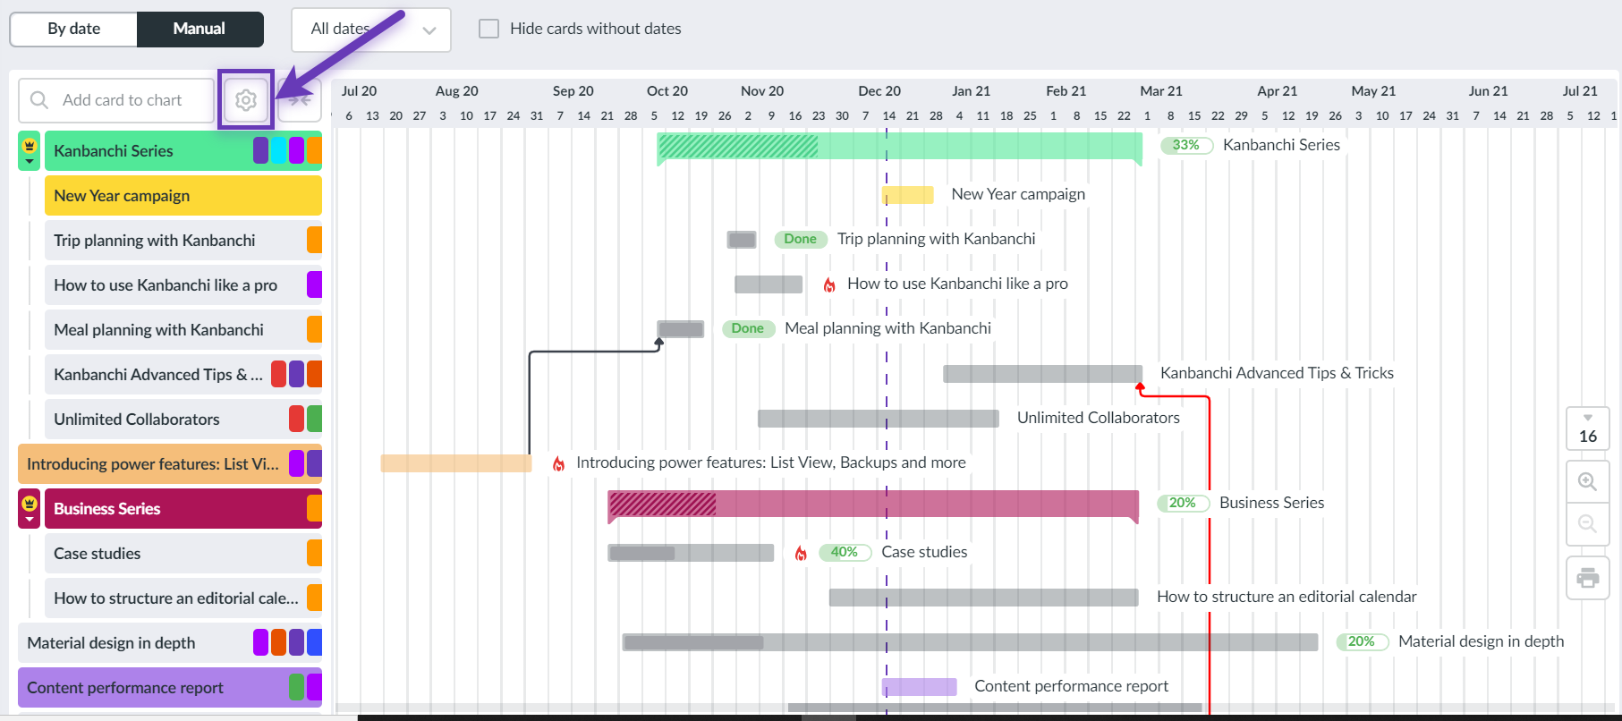Click the Dec 20 month header
Screen dimensions: 1622x721
[879, 91]
